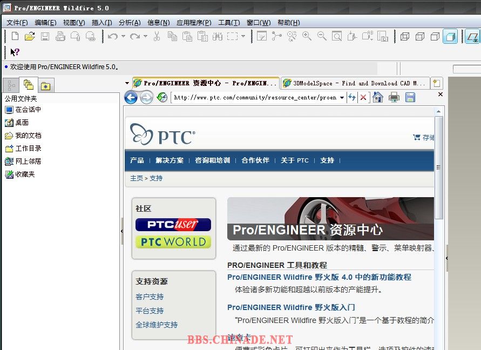Open the undo history dropdown arrow
This screenshot has width=481, height=350.
(123, 36)
